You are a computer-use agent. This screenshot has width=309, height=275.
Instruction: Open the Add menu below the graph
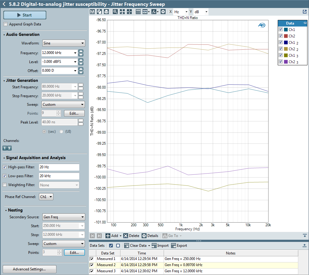[x=113, y=236]
